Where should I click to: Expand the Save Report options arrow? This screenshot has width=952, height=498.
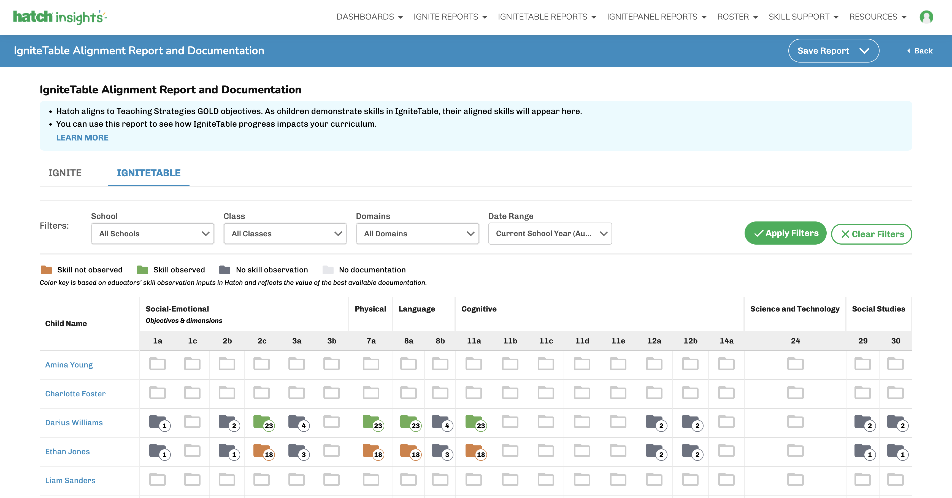(x=864, y=51)
